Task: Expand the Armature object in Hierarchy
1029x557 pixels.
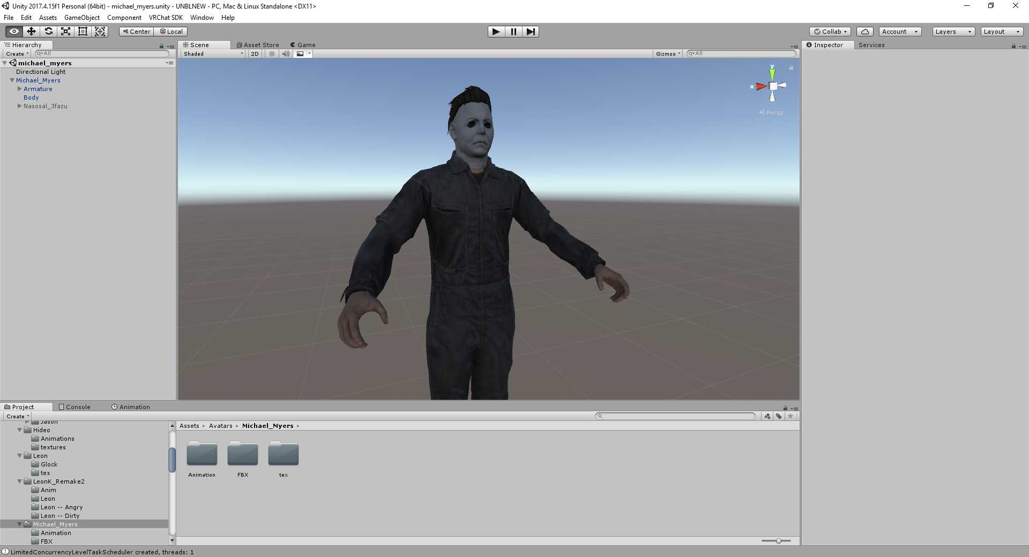Action: pos(20,89)
